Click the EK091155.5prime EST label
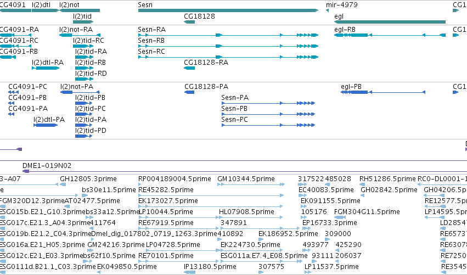This screenshot has height=275, width=467. [330, 201]
